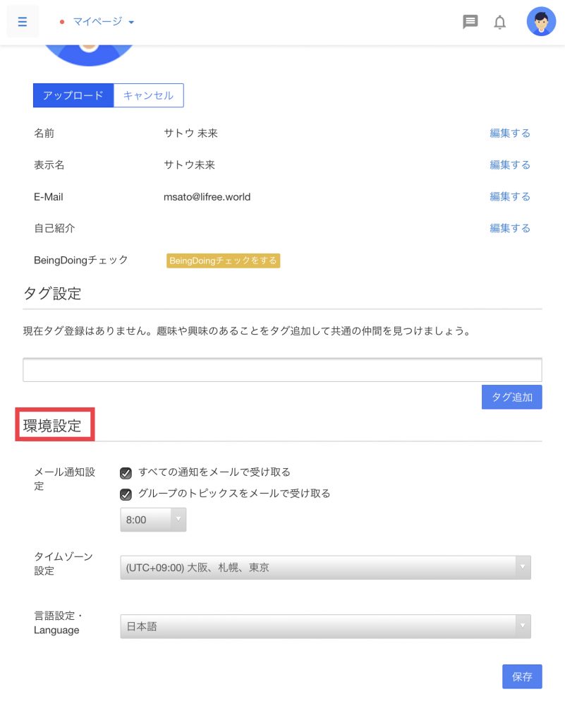565x723 pixels.
Task: Open the chat messages icon
Action: point(470,22)
